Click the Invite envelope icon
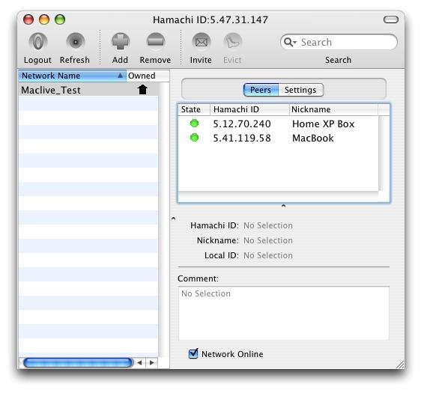The image size is (421, 393). tap(201, 42)
